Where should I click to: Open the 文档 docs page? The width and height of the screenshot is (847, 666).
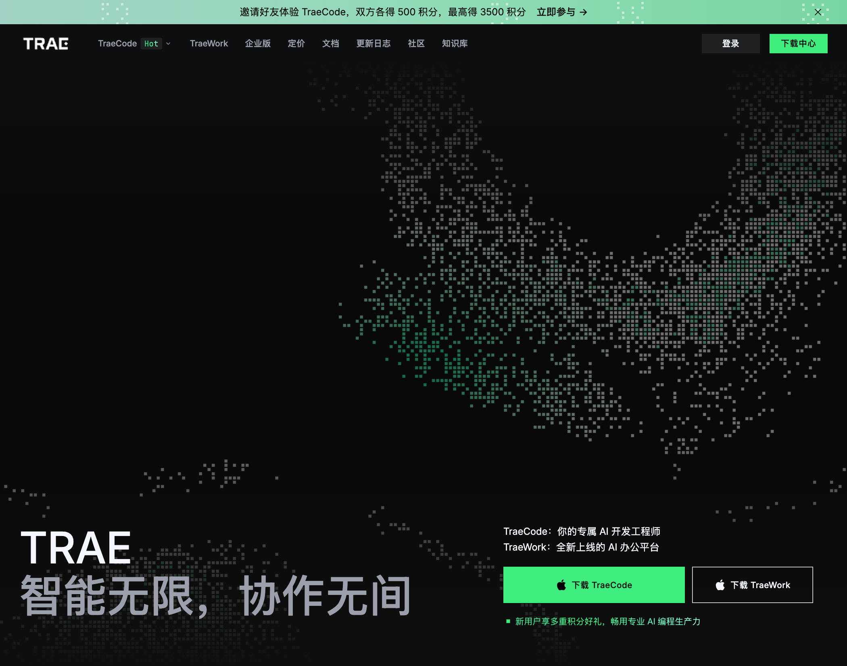point(331,44)
